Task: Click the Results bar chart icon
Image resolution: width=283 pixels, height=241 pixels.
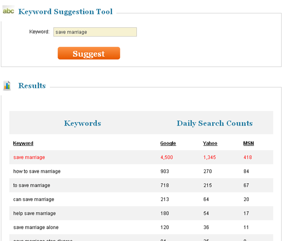Action: (x=7, y=86)
